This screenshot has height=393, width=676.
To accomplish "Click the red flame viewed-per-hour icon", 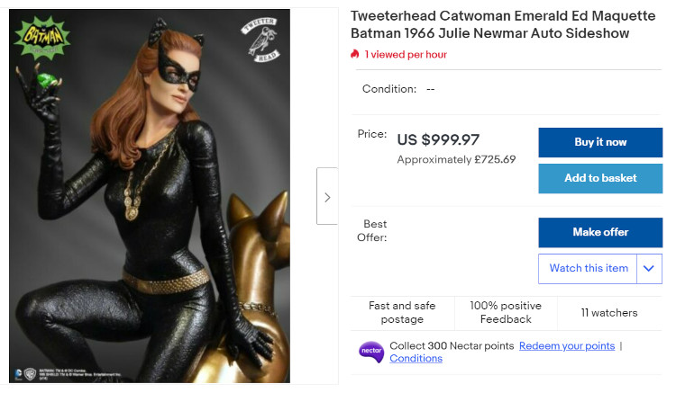I will click(x=355, y=55).
